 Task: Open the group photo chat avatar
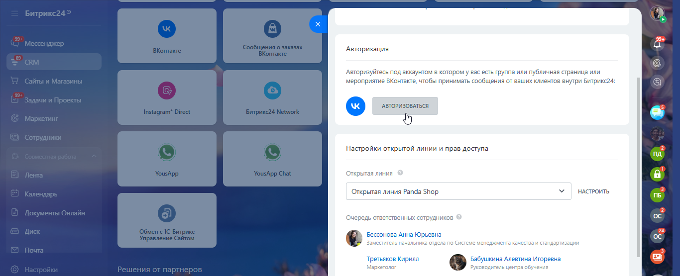coord(657,134)
